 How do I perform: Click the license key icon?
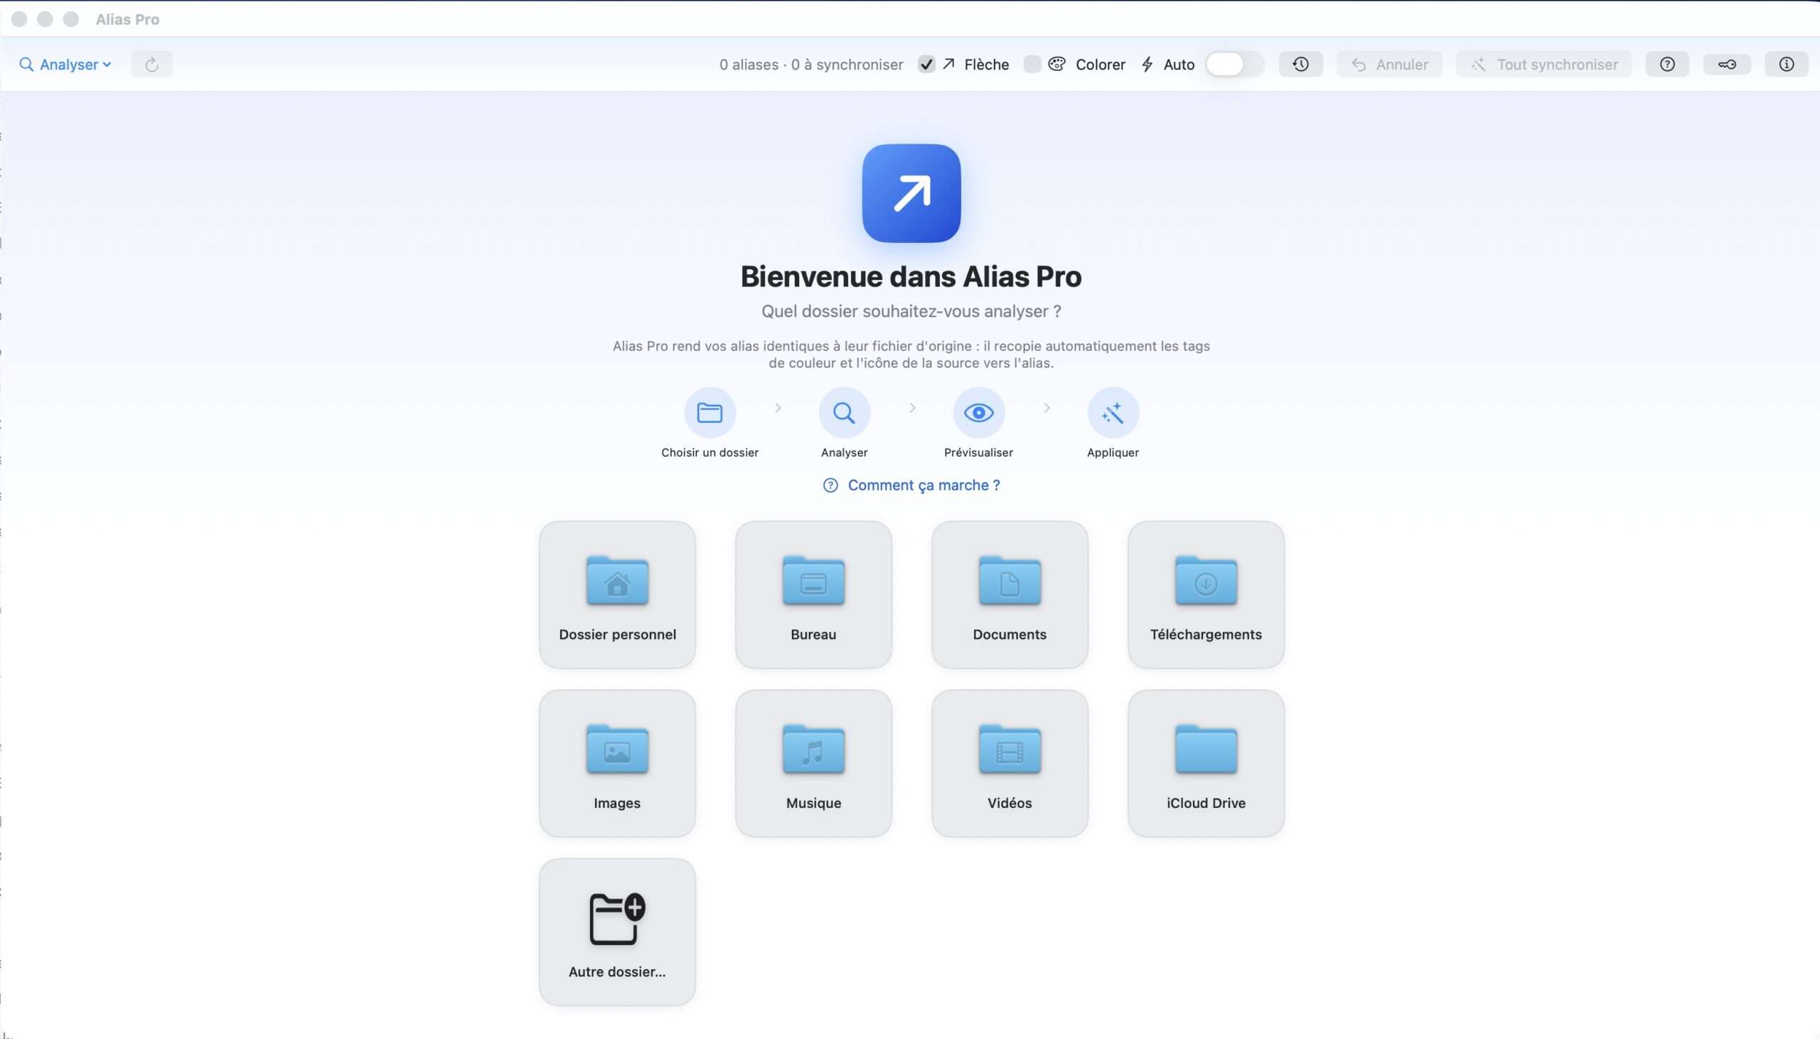(x=1726, y=64)
